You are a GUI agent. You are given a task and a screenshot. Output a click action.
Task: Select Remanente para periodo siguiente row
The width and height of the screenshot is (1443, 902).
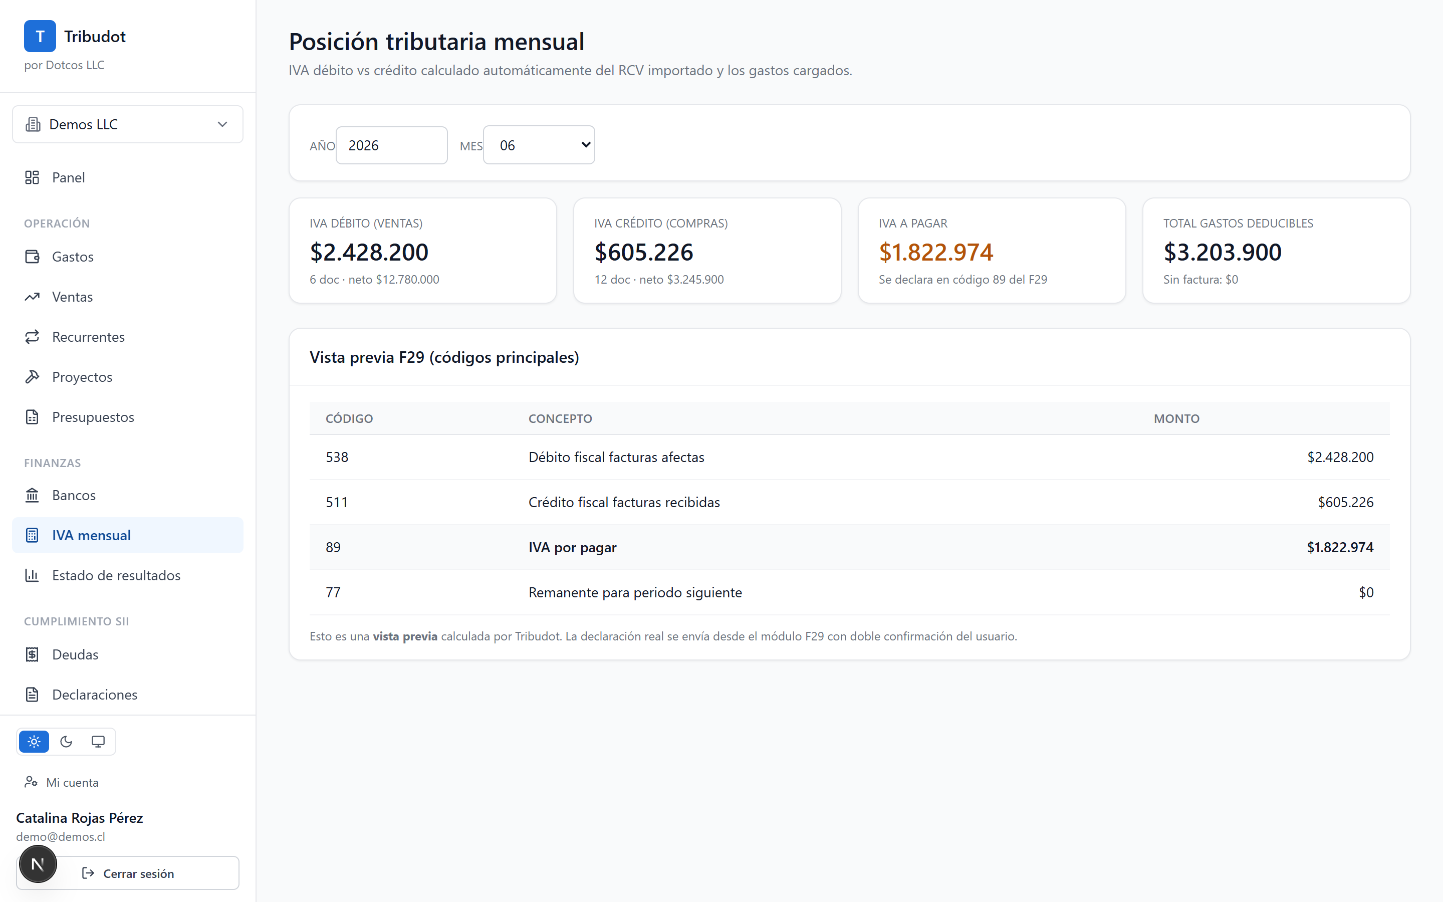tap(849, 592)
